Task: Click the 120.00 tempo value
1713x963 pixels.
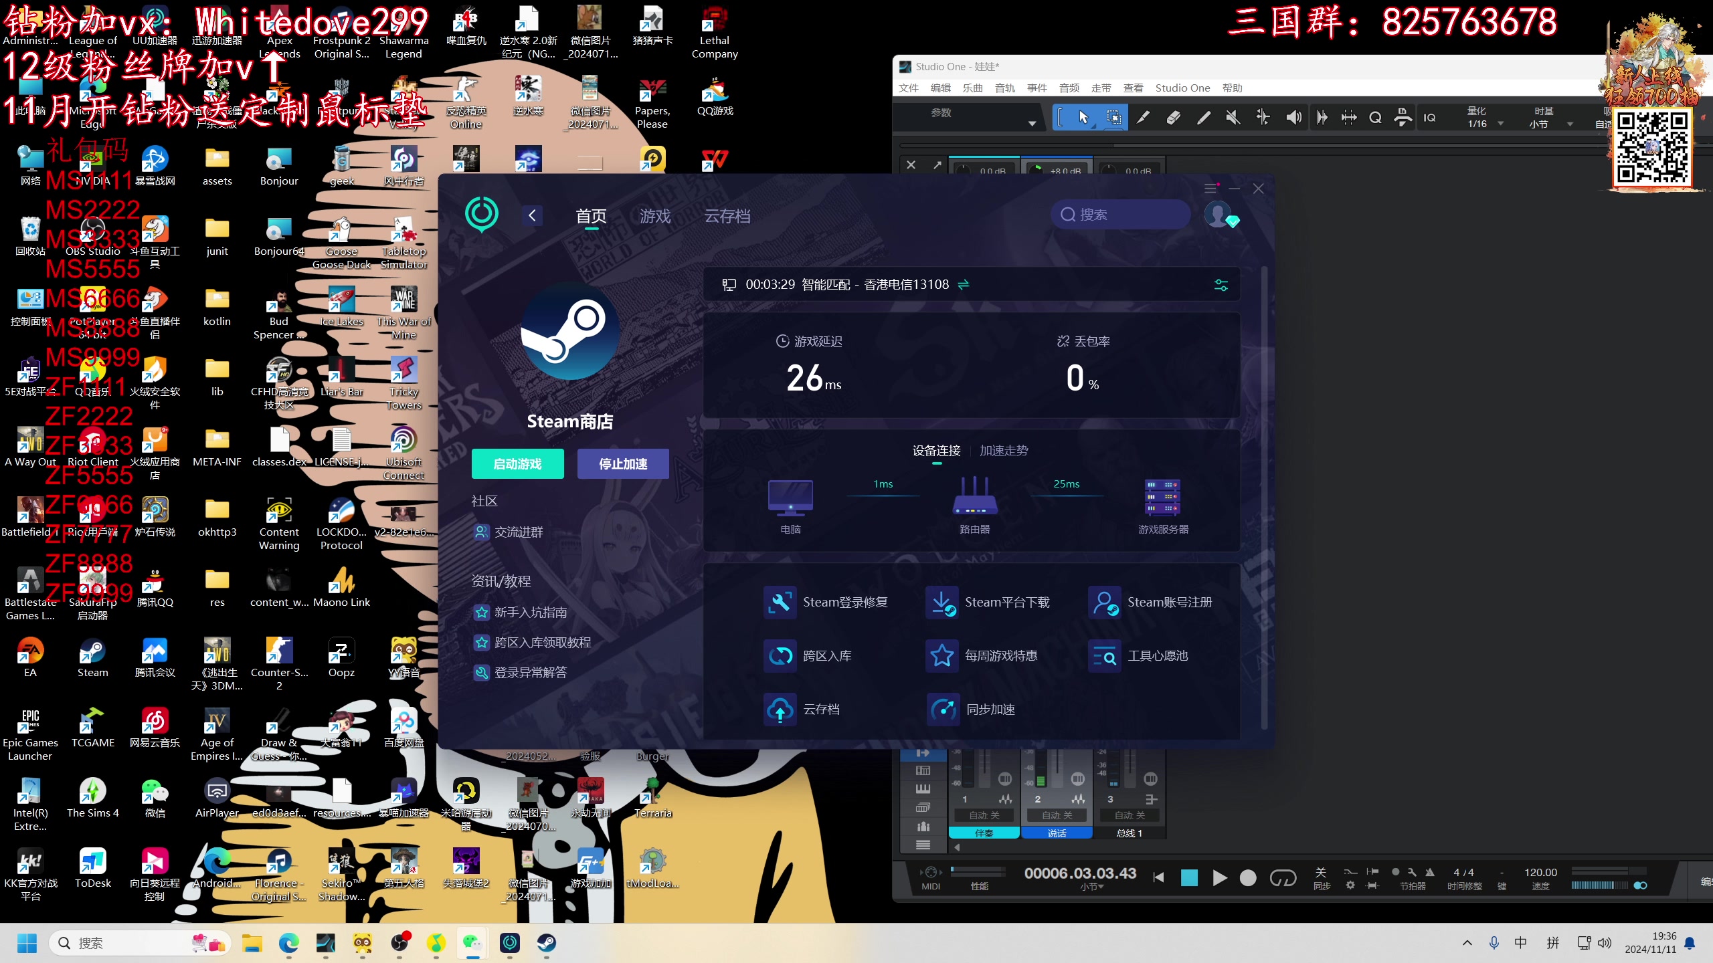Action: coord(1540,872)
